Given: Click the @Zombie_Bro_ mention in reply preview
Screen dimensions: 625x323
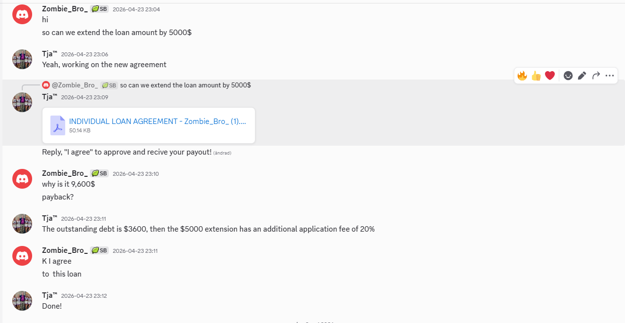Looking at the screenshot, I should (x=75, y=85).
